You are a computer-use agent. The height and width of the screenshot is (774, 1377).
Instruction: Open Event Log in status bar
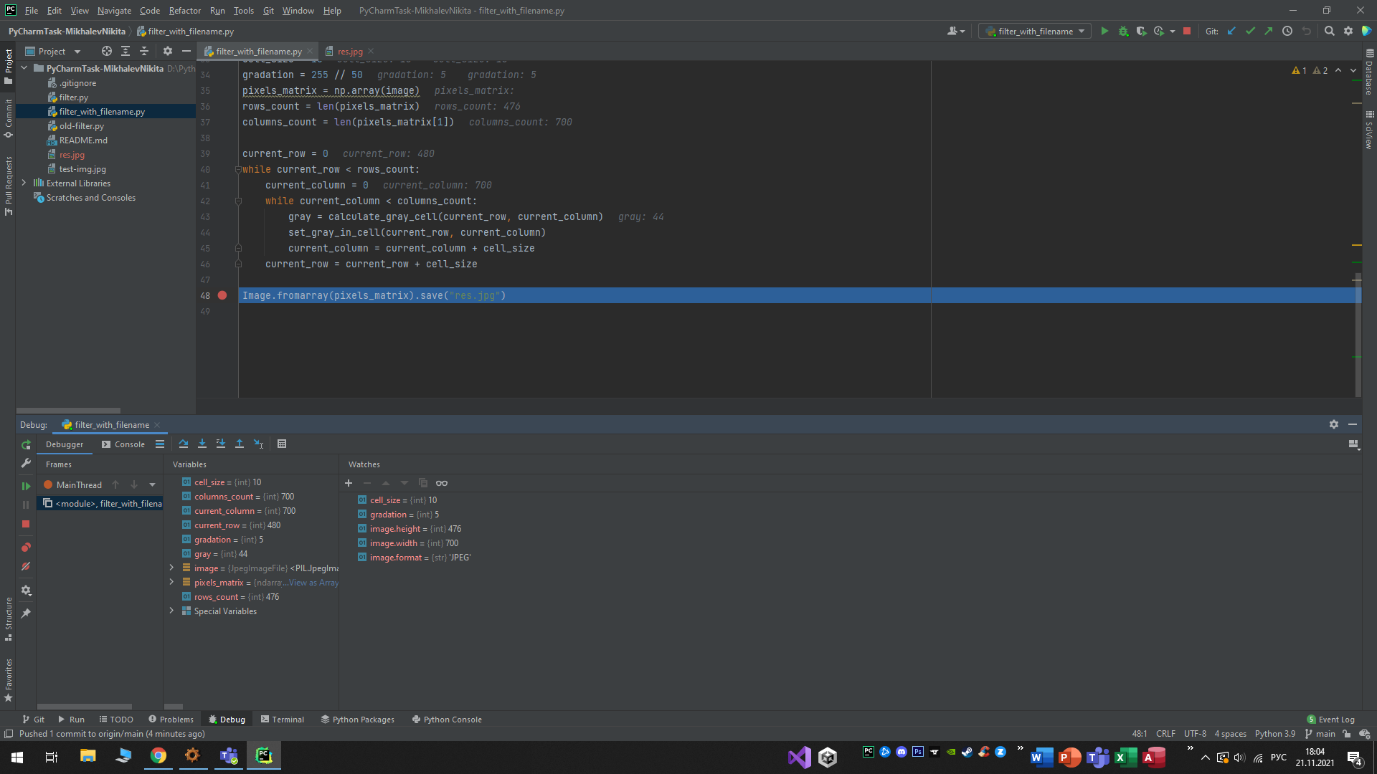pyautogui.click(x=1331, y=720)
